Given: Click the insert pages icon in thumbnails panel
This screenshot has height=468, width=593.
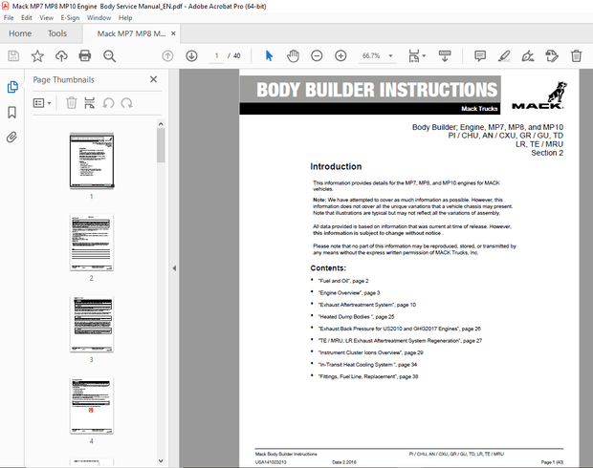Looking at the screenshot, I should (90, 103).
